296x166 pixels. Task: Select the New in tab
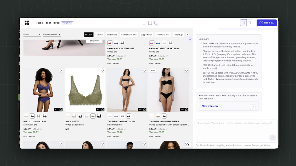click(100, 35)
